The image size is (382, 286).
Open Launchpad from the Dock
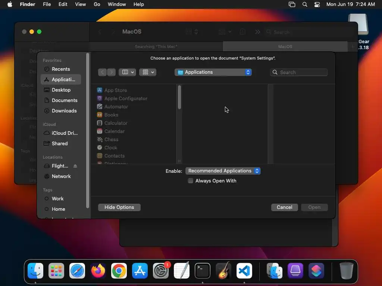pyautogui.click(x=56, y=271)
